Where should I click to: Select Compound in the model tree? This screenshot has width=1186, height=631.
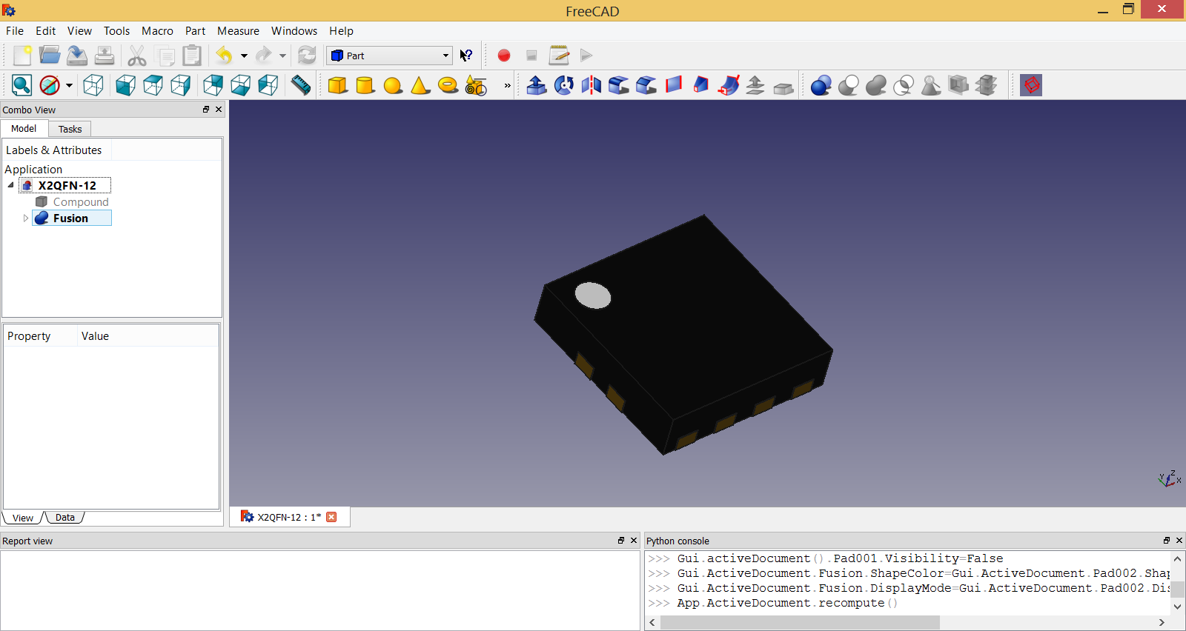[80, 202]
